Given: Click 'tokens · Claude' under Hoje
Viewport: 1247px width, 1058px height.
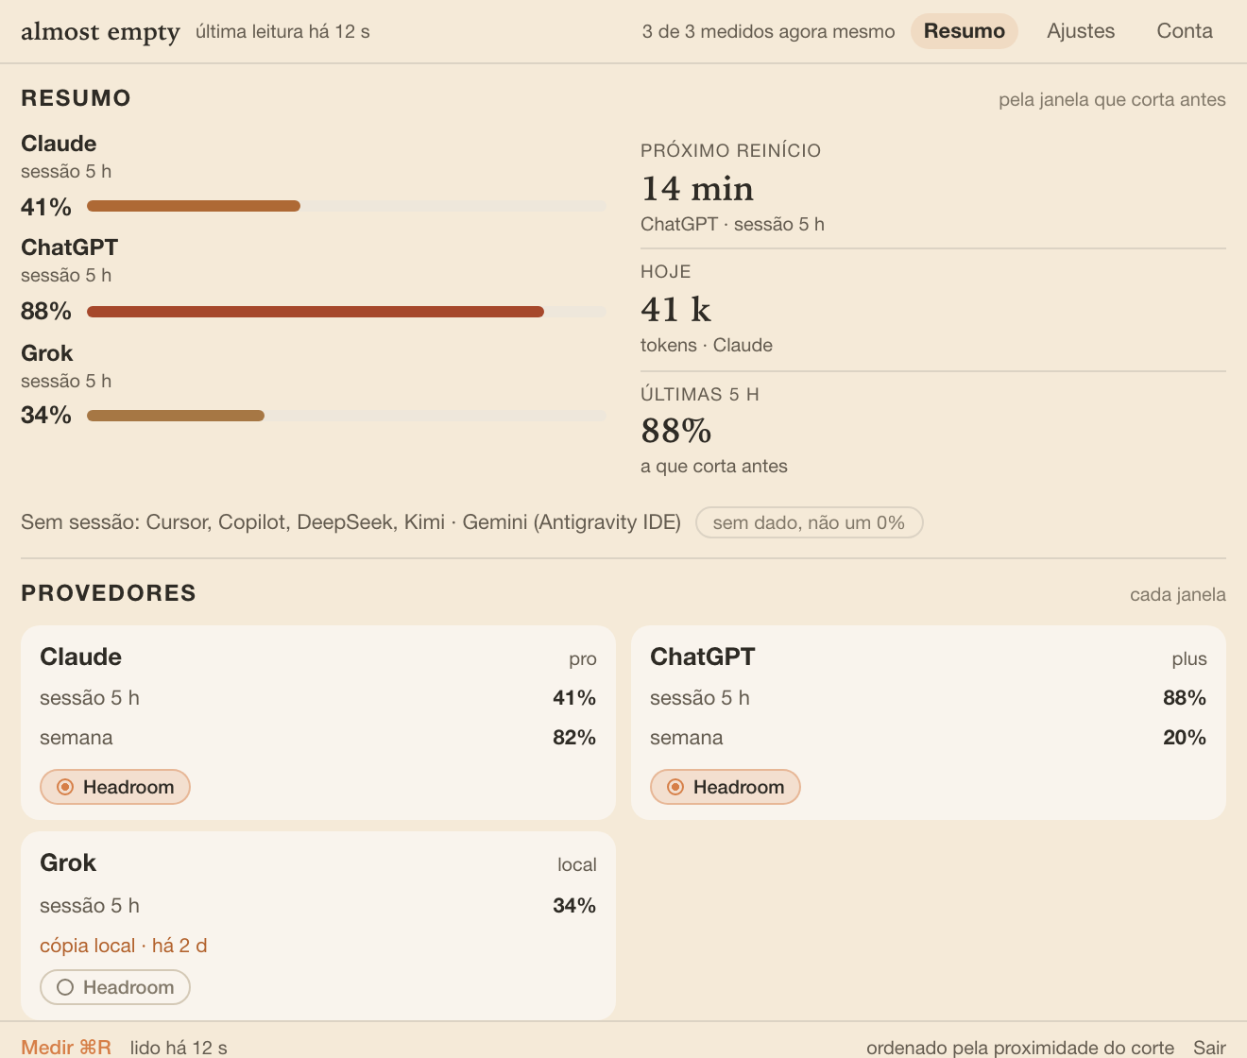Looking at the screenshot, I should [x=707, y=346].
